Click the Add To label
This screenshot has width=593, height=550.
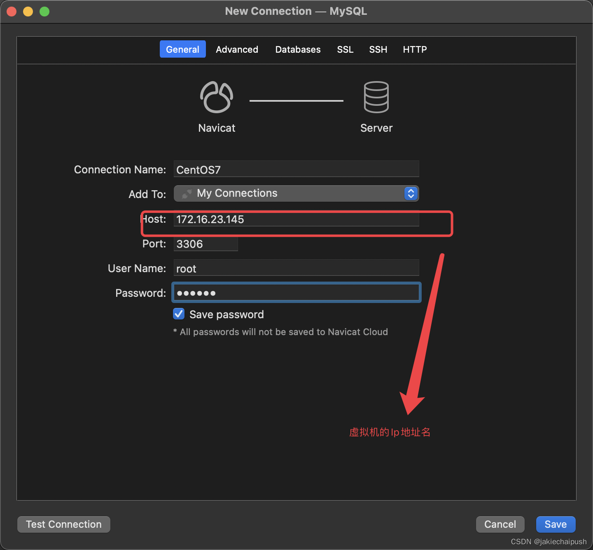147,194
